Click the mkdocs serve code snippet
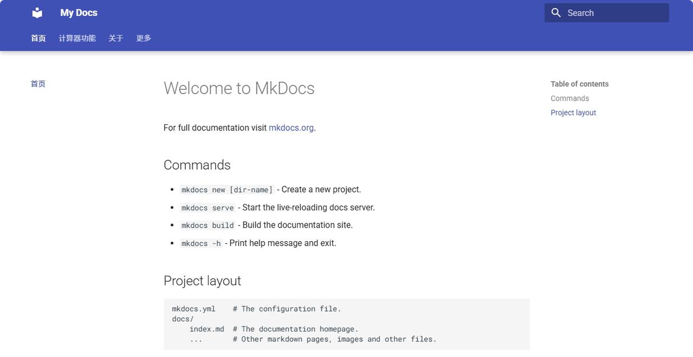Viewport: 693px width, 357px height. click(207, 208)
